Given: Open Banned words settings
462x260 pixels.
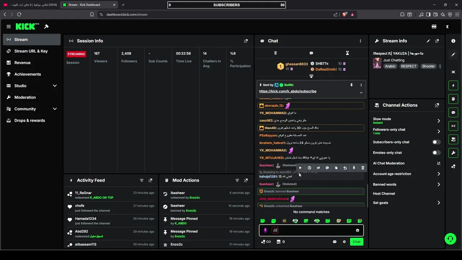Looking at the screenshot, I should tap(407, 185).
